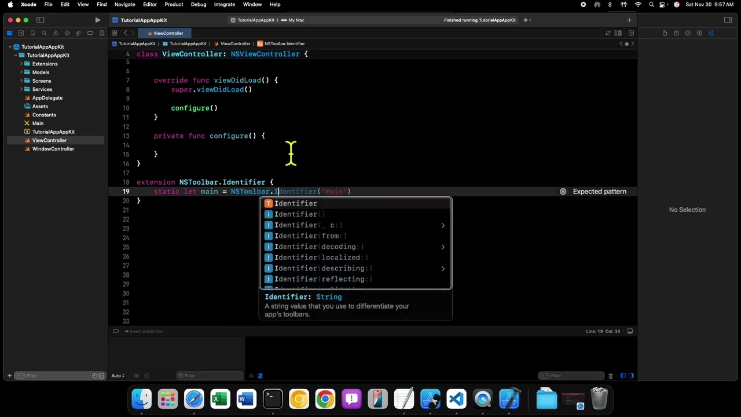Toggle the debug area visibility button
The height and width of the screenshot is (417, 741).
[630, 331]
